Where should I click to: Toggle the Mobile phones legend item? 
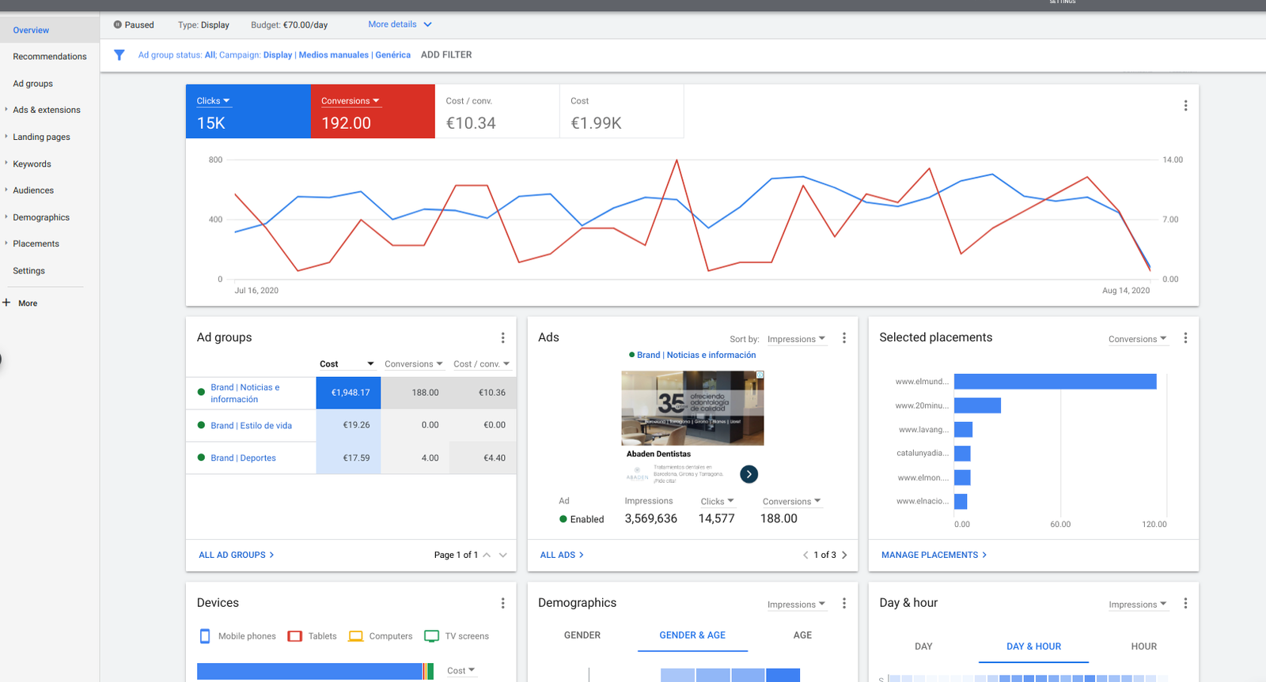coord(238,636)
